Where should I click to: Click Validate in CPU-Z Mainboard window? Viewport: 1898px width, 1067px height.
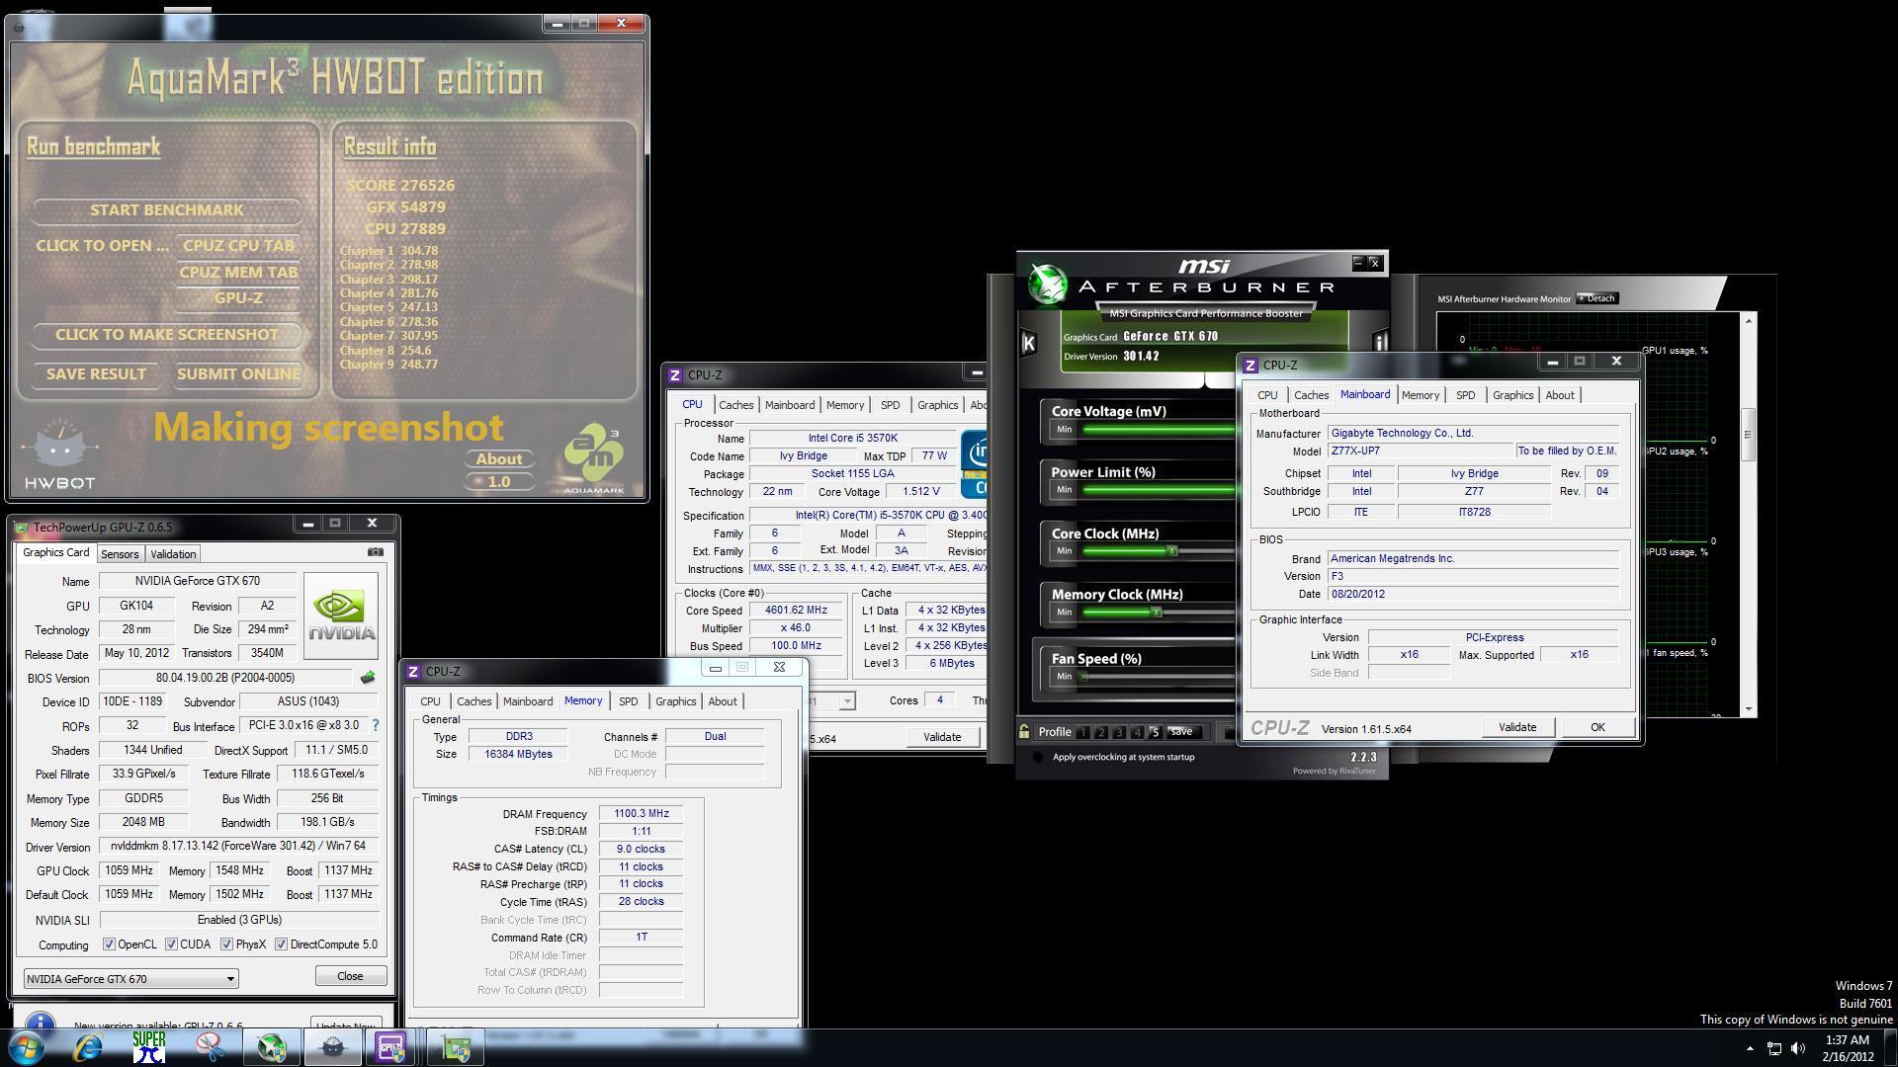pos(1517,728)
